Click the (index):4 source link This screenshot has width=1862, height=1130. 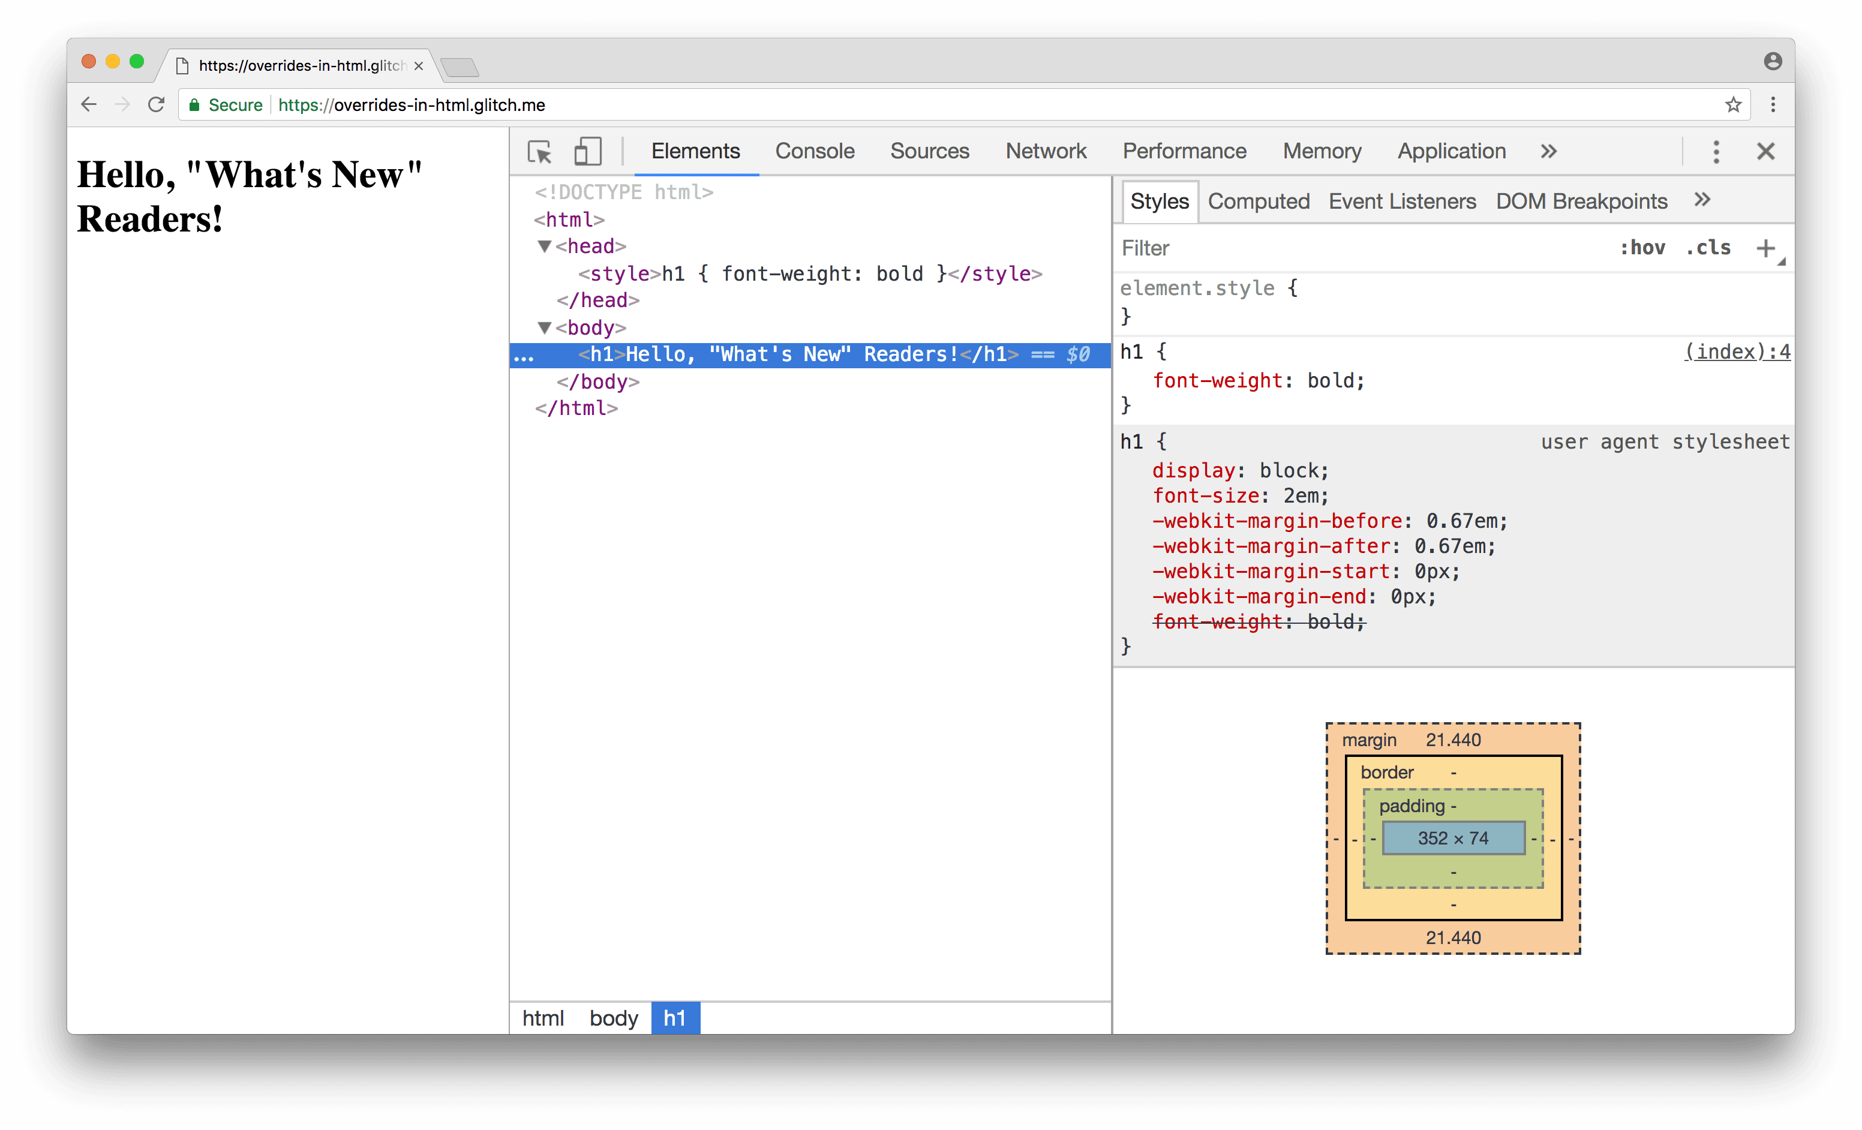[1737, 352]
